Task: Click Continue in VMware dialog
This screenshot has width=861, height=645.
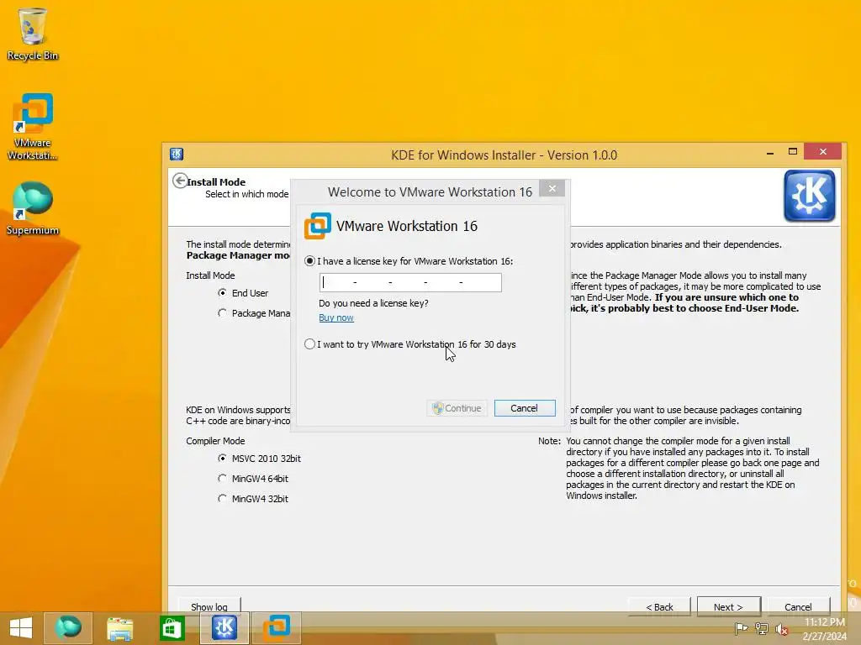Action: pyautogui.click(x=457, y=408)
